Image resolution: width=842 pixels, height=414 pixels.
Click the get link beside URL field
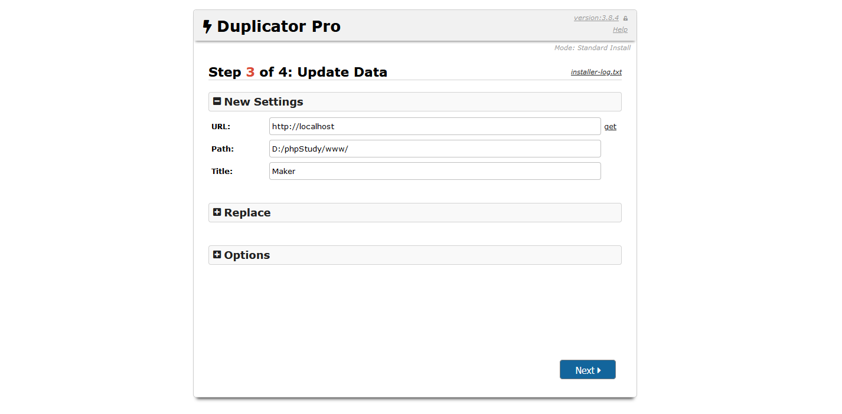(x=610, y=127)
